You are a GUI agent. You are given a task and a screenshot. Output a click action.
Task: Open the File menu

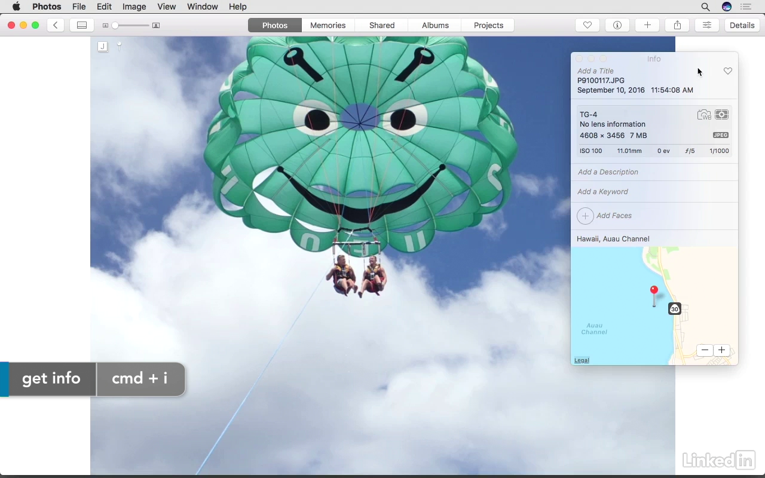(79, 7)
